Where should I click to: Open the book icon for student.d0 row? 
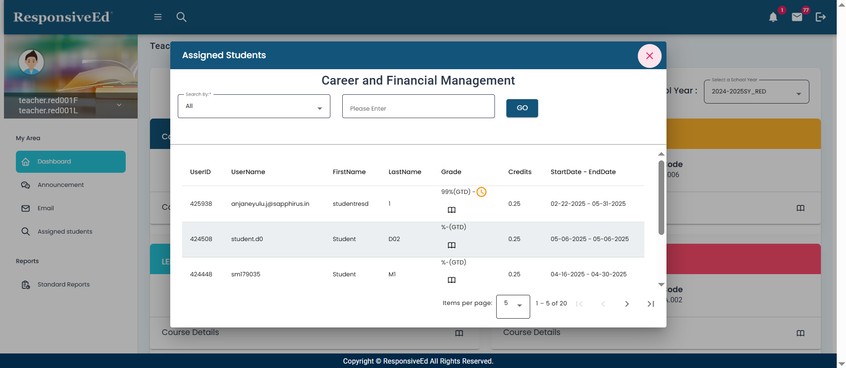(451, 245)
